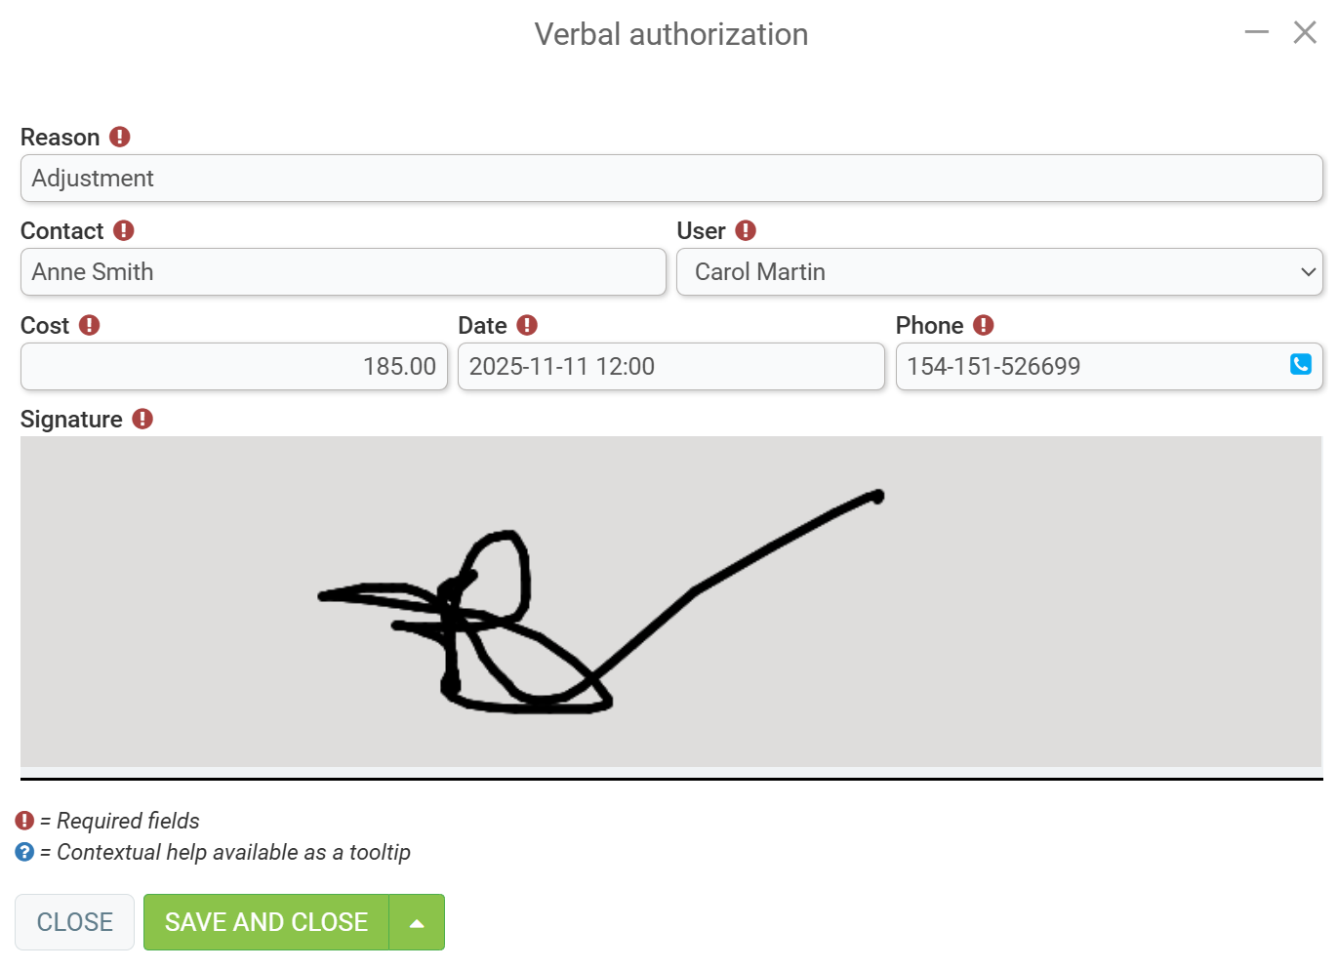This screenshot has height=969, width=1337.
Task: Click required icon next to Date label
Action: 527,325
